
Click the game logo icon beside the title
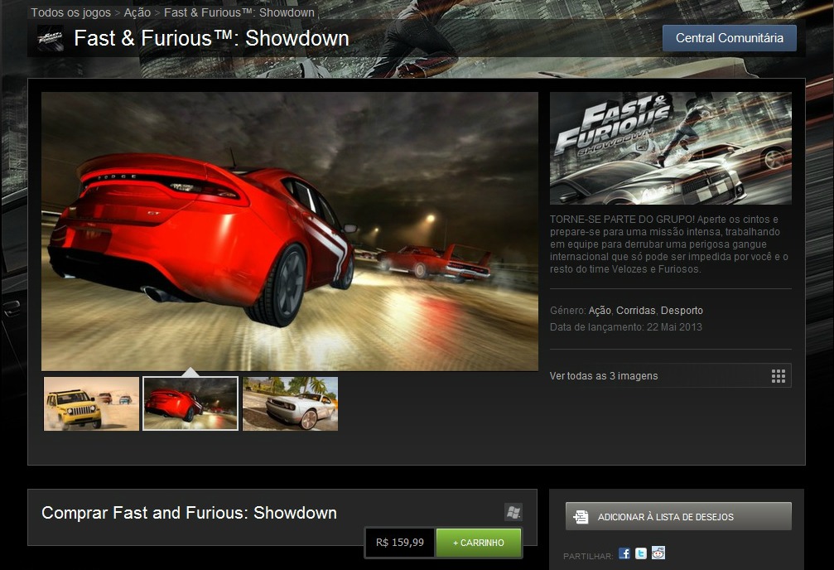[x=51, y=38]
